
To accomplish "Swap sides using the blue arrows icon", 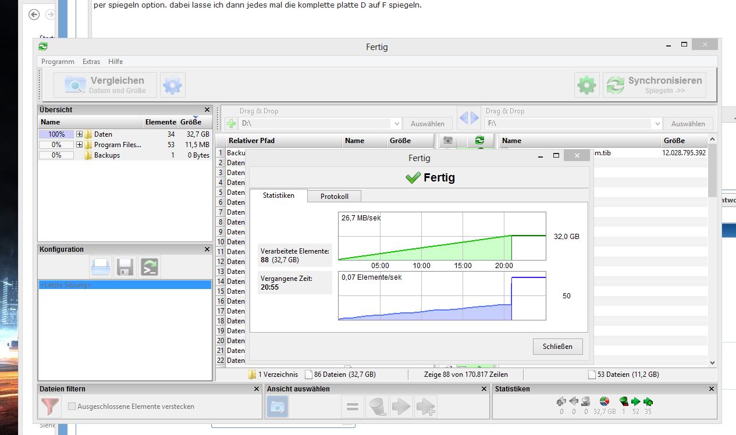I will [x=469, y=119].
